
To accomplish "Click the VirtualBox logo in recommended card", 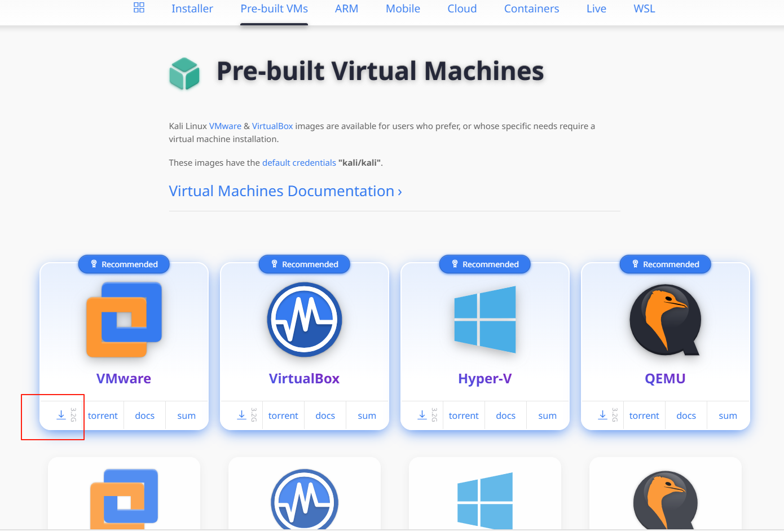I will coord(305,320).
